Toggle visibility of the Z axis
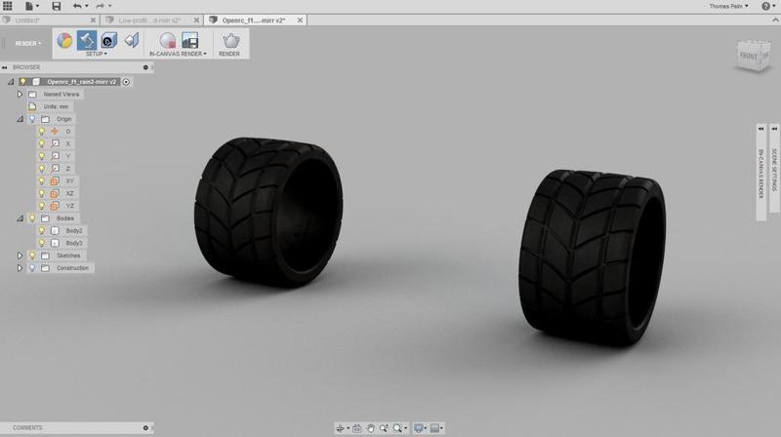 coord(42,169)
